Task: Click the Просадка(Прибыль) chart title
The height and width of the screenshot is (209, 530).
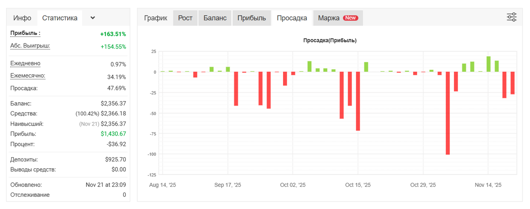Action: 330,40
